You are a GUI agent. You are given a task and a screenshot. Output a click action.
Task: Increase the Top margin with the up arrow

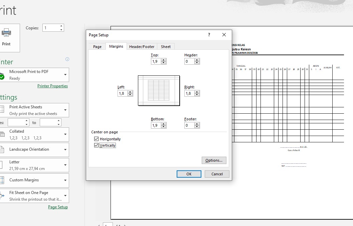point(163,60)
